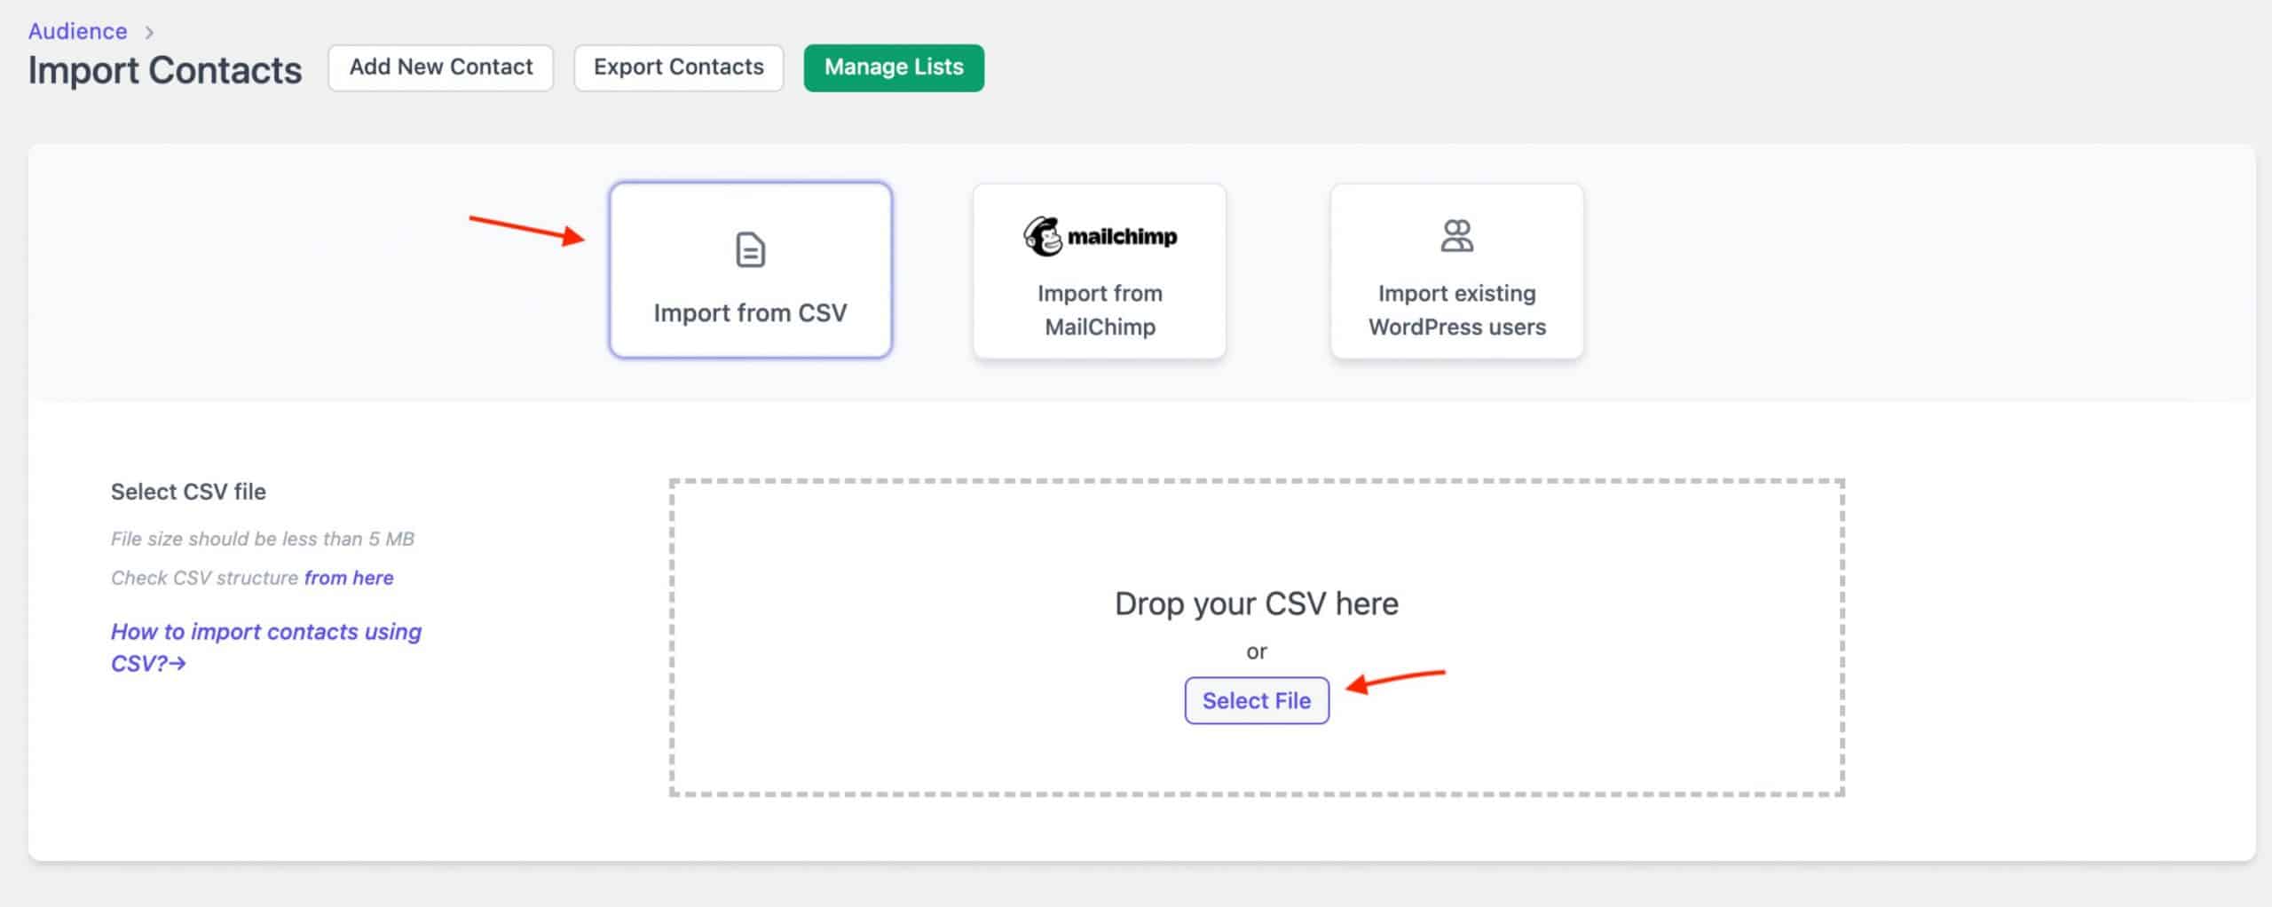Screen dimensions: 2272x907
Task: Click 'File size should be less than 5 MB' note
Action: (x=263, y=539)
